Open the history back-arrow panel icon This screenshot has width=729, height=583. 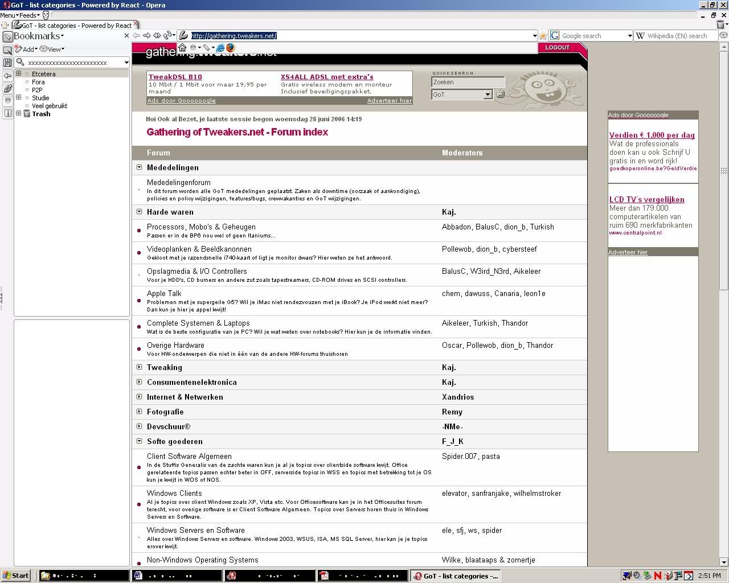click(x=7, y=76)
